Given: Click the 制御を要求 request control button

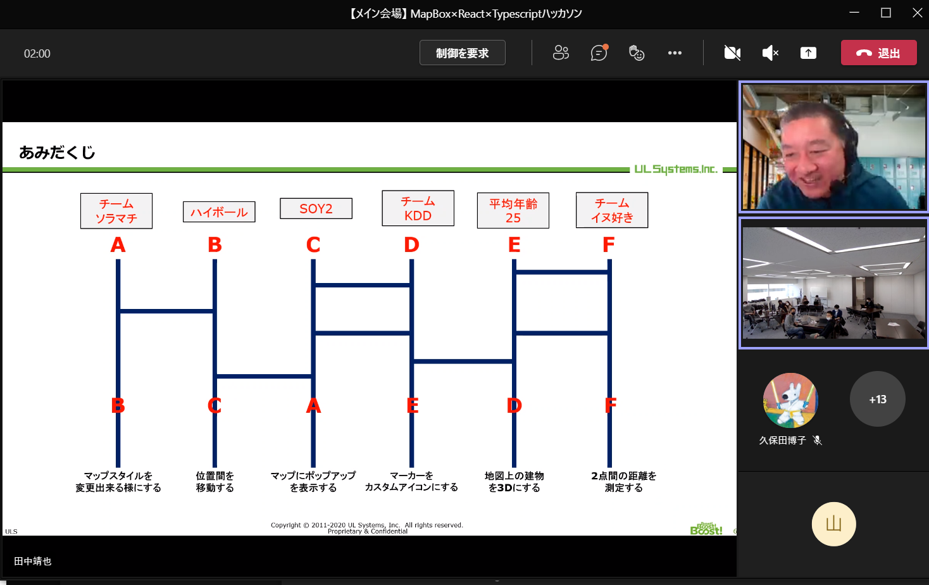Looking at the screenshot, I should click(462, 53).
